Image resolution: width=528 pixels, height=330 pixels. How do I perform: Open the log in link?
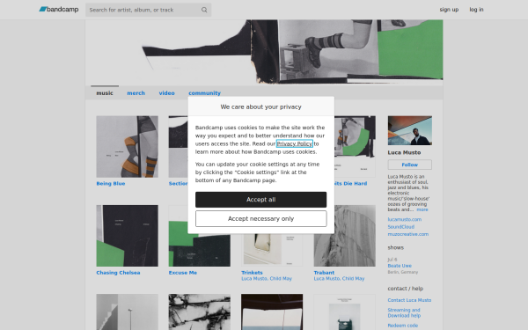click(x=476, y=10)
